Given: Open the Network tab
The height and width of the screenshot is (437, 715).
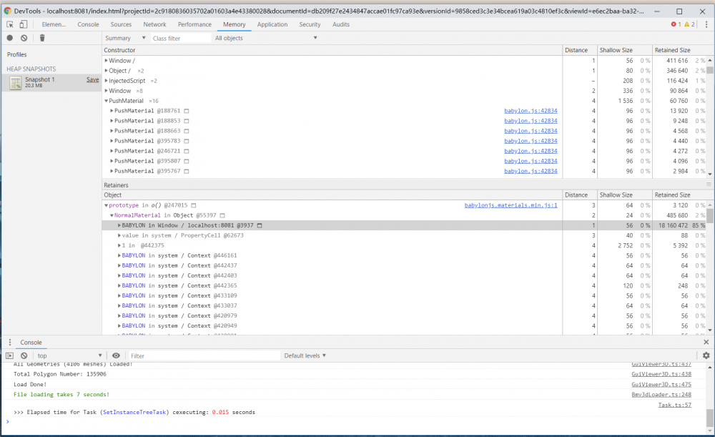Looking at the screenshot, I should (x=154, y=24).
